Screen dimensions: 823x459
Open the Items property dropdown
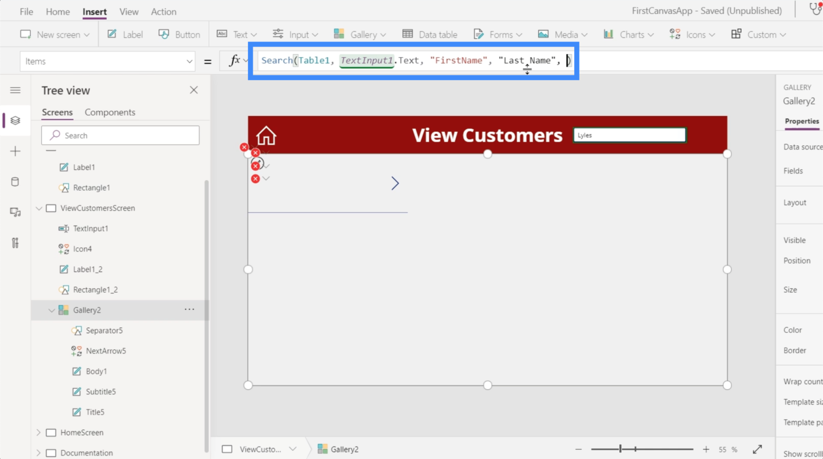click(x=189, y=61)
